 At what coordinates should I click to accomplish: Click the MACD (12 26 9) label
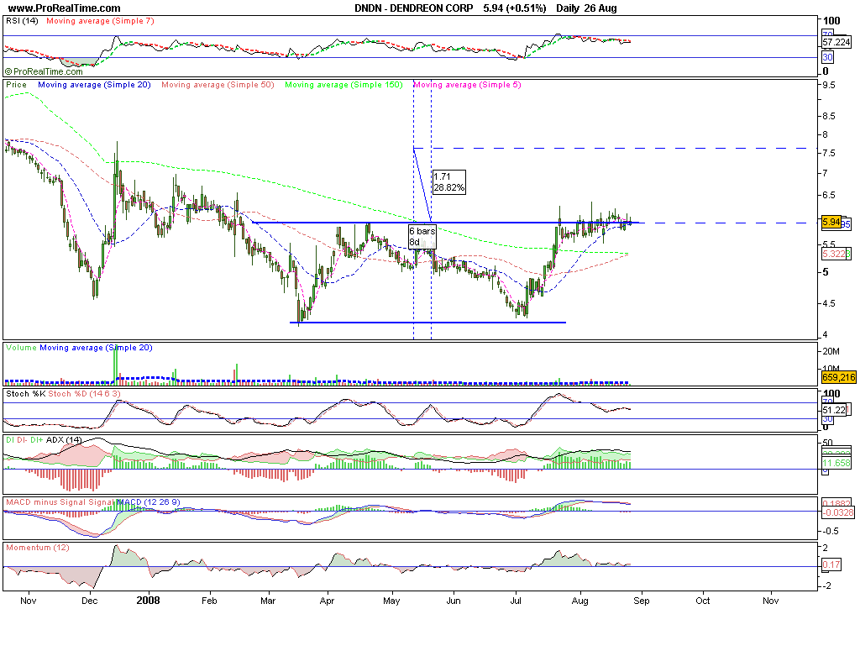pyautogui.click(x=148, y=502)
